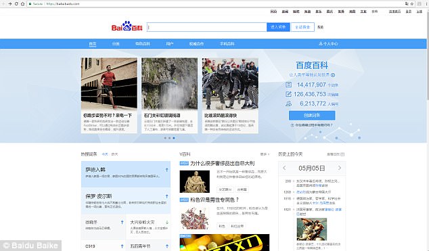This screenshot has height=251, width=429.
Task: Click the circular arrow icon beside the slogan
Action: click(x=333, y=75)
